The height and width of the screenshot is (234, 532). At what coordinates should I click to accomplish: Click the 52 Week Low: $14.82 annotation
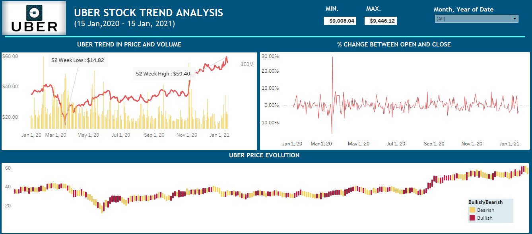[78, 61]
